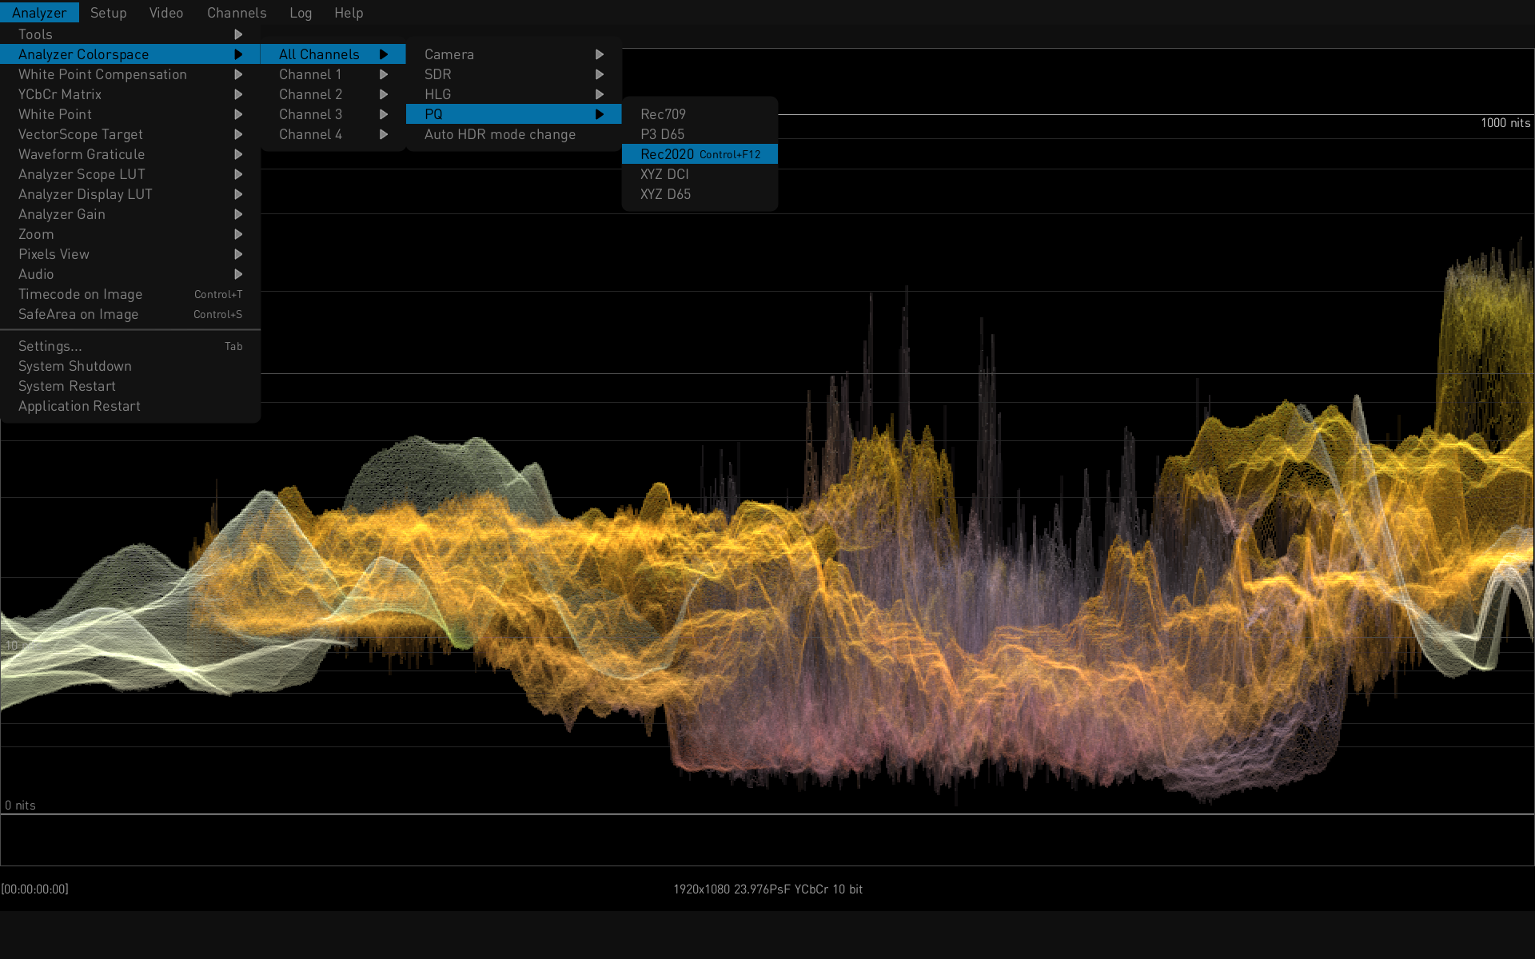Select XYZ DCI colorspace entry

click(664, 174)
